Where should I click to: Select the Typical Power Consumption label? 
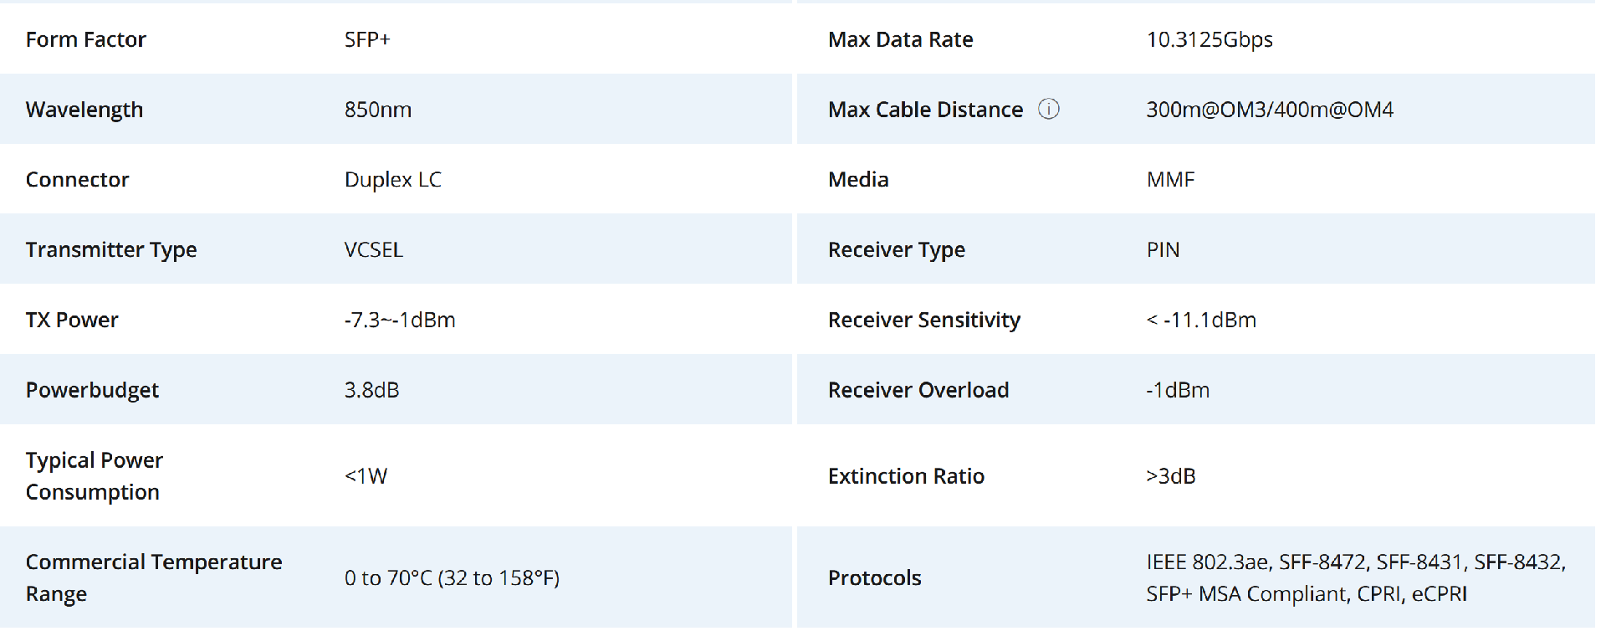coord(95,476)
